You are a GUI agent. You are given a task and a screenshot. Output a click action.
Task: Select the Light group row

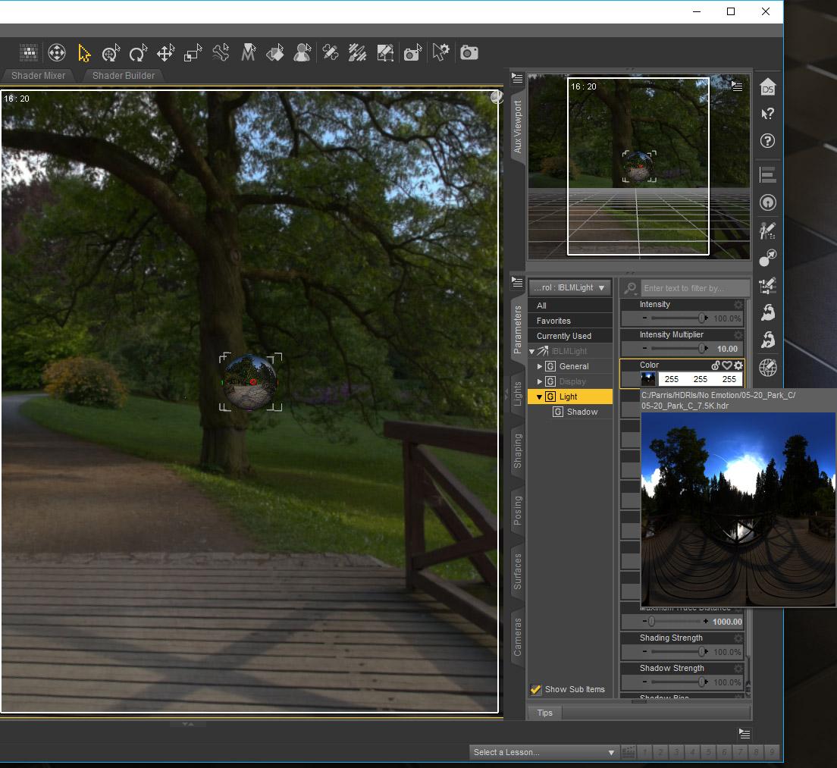[x=570, y=397]
